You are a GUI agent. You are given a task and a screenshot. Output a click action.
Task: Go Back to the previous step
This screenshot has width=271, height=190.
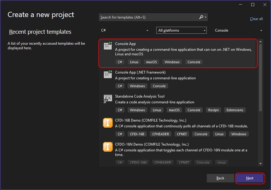[x=220, y=178]
